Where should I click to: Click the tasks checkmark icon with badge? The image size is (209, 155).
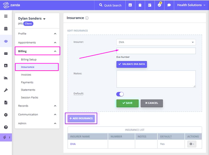tap(159, 5)
